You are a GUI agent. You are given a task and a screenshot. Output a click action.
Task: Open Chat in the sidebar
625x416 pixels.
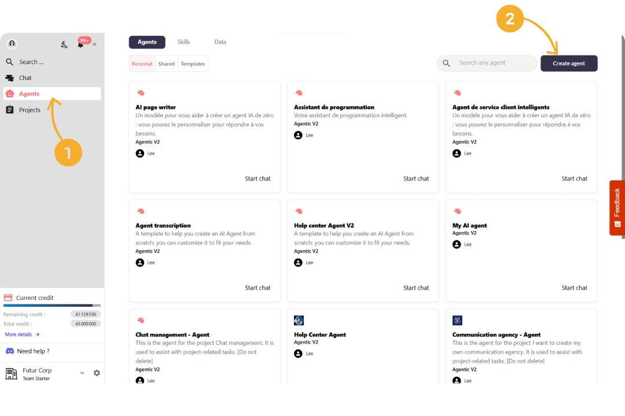tap(25, 78)
